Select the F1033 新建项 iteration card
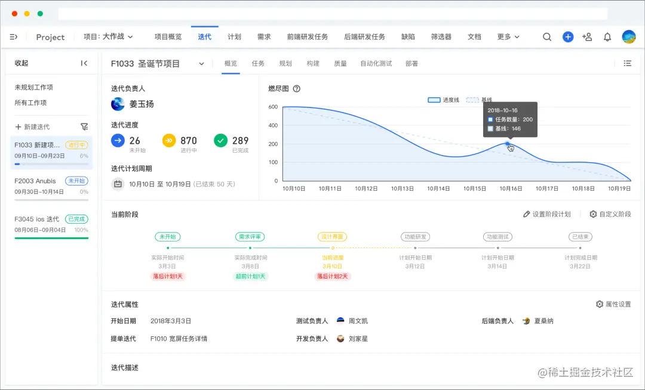The image size is (645, 390). click(x=51, y=153)
